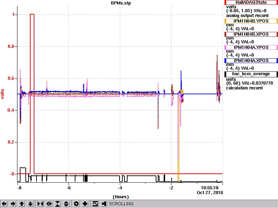Image resolution: width=278 pixels, height=208 pixels.
Task: Click the 10:55:18 timestamp label
Action: (210, 188)
